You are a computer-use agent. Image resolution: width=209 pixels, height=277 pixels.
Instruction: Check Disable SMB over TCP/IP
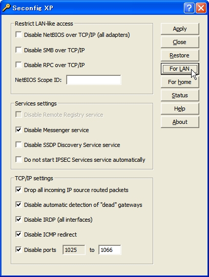coord(18,50)
